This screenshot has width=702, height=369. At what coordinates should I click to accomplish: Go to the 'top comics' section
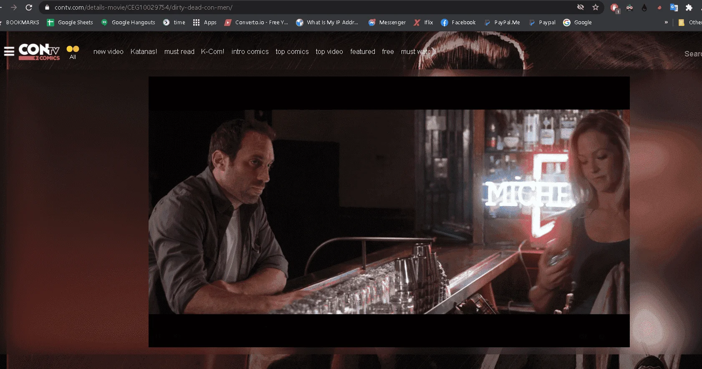[292, 51]
